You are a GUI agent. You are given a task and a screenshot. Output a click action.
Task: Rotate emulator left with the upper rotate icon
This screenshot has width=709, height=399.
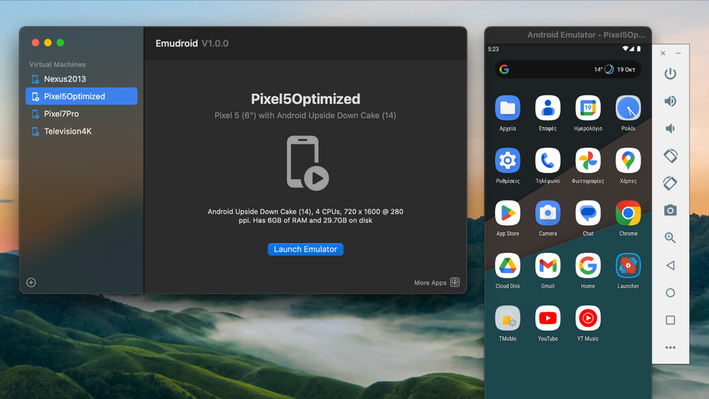[x=670, y=155]
